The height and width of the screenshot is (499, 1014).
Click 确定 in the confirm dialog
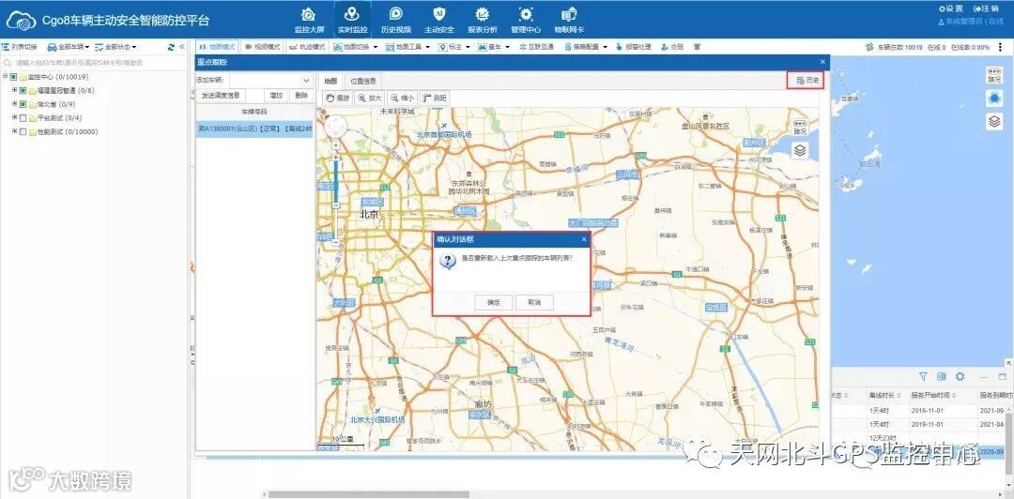point(494,302)
